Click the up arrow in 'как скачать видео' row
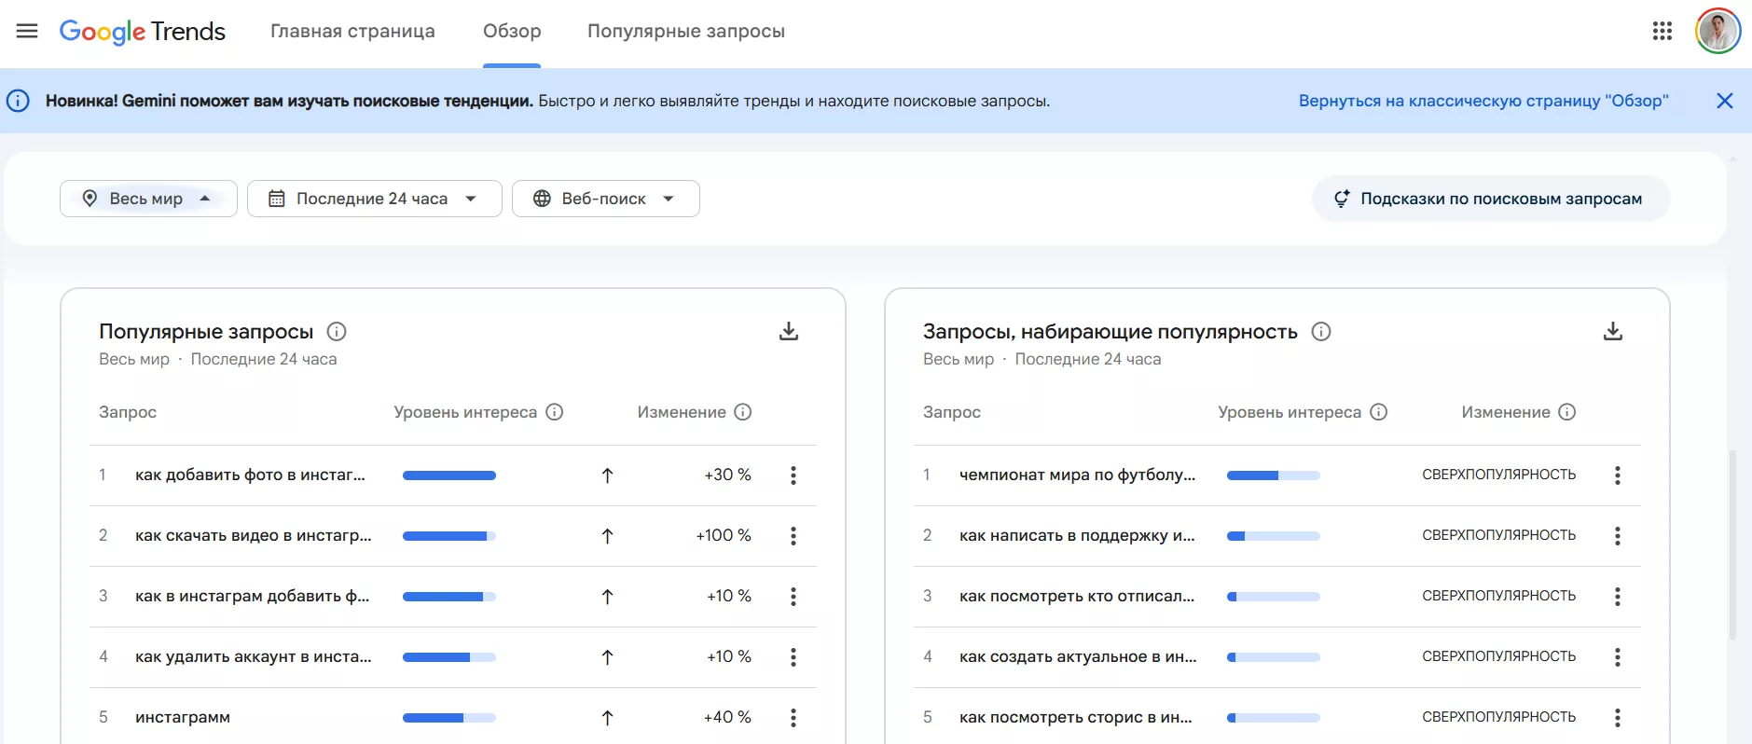1752x744 pixels. [x=607, y=536]
